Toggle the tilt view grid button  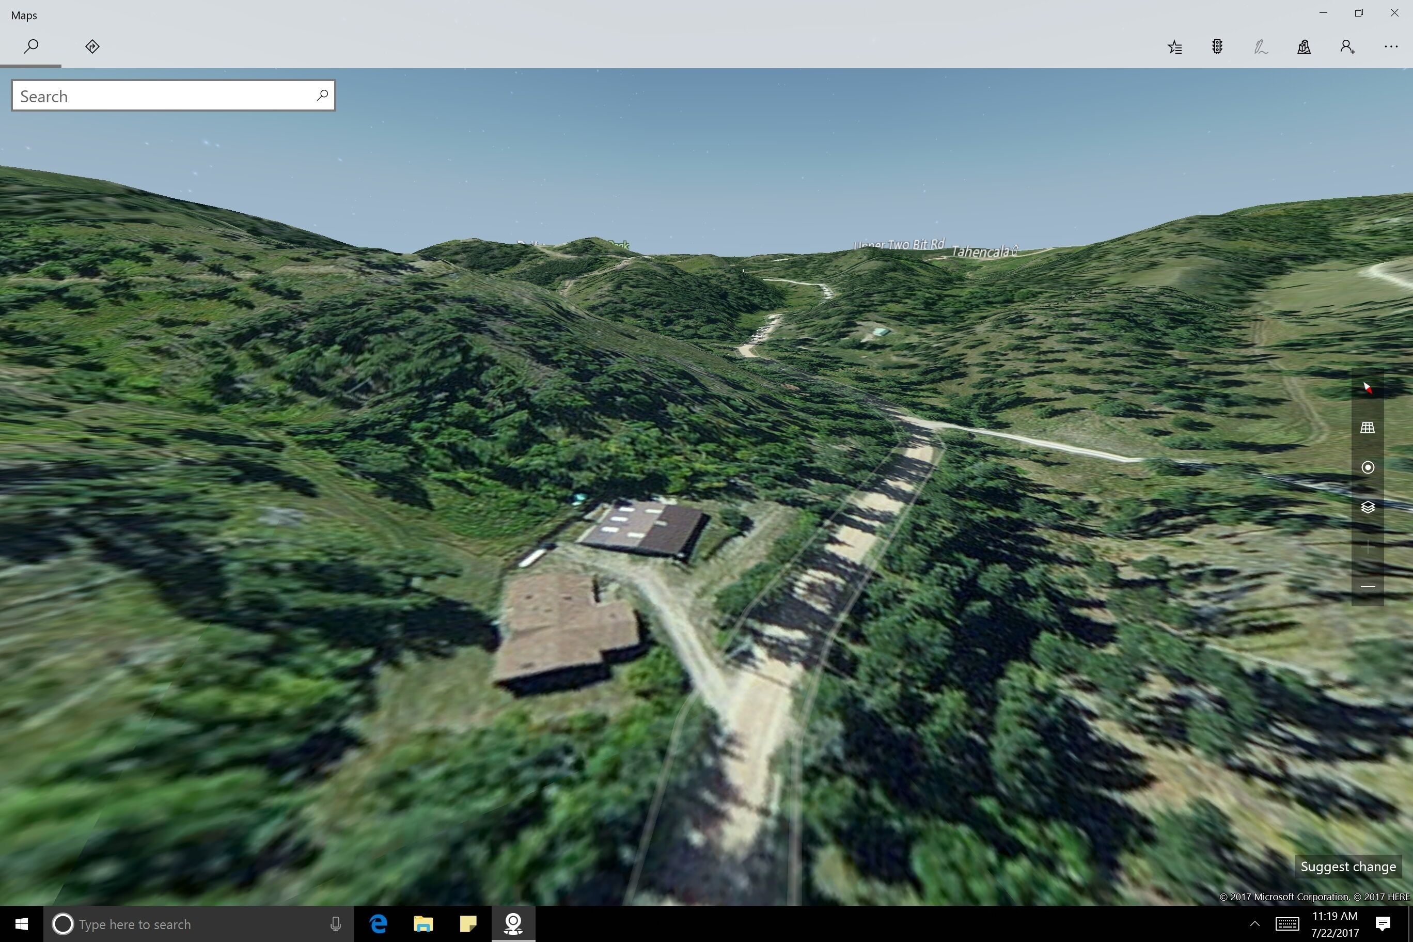pyautogui.click(x=1368, y=428)
